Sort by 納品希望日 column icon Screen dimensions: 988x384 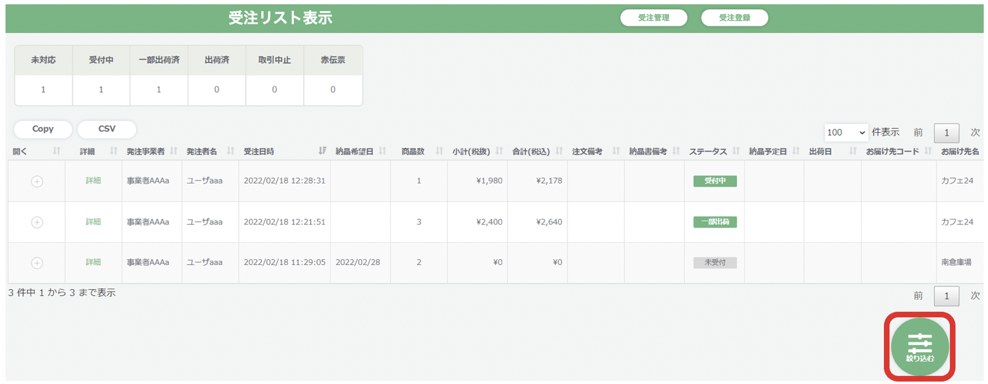coord(383,151)
